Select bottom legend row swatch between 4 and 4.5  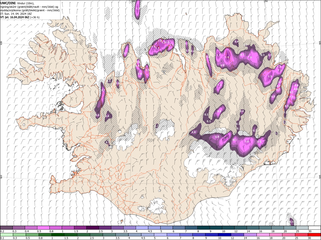pos(135,235)
